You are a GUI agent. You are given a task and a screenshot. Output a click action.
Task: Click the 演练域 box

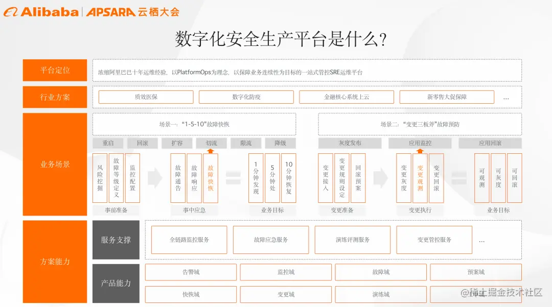[x=381, y=294]
